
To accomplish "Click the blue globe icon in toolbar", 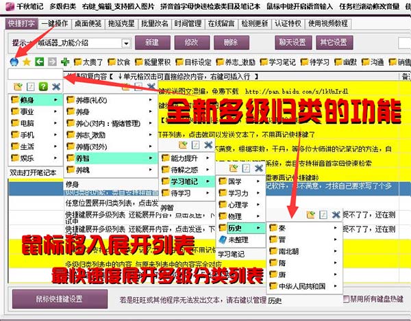I will click(14, 62).
